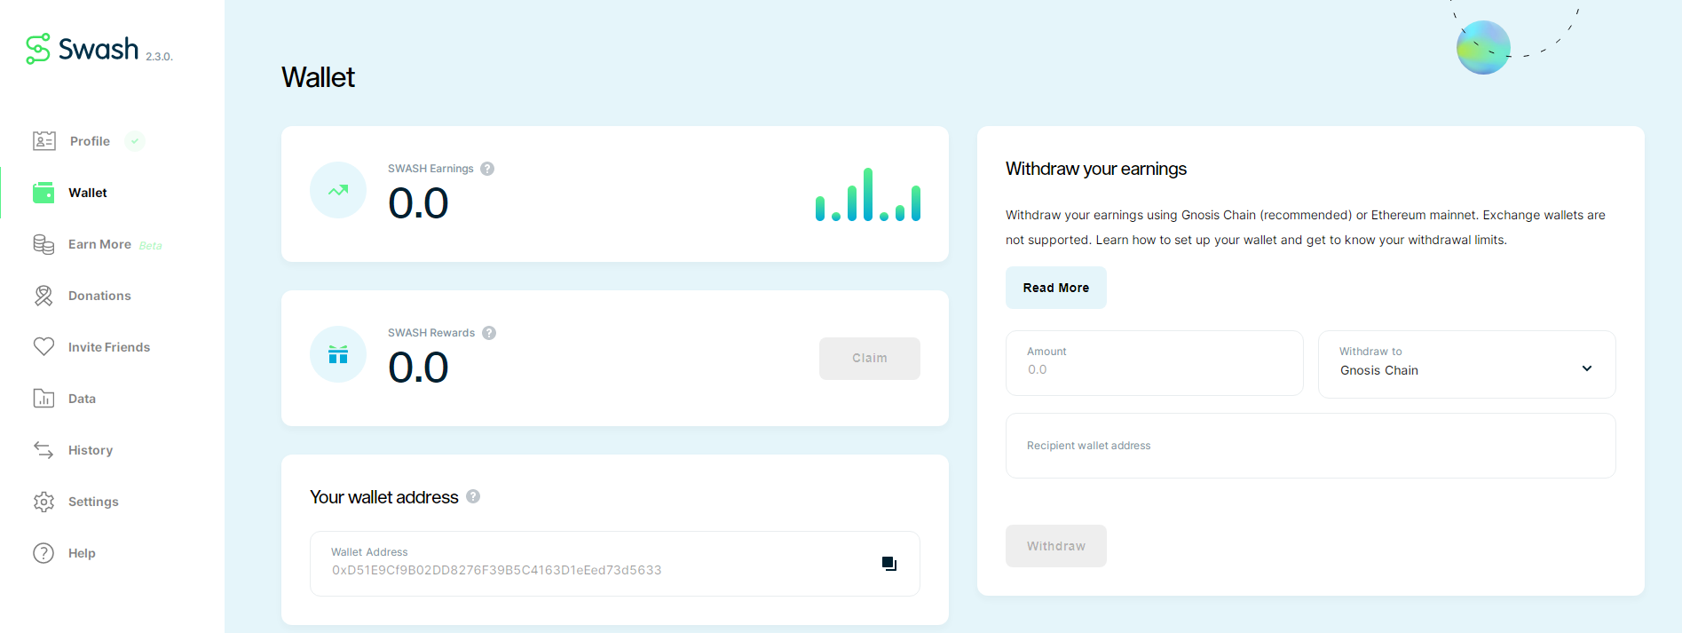Open the Help page
The width and height of the screenshot is (1682, 633).
(82, 553)
